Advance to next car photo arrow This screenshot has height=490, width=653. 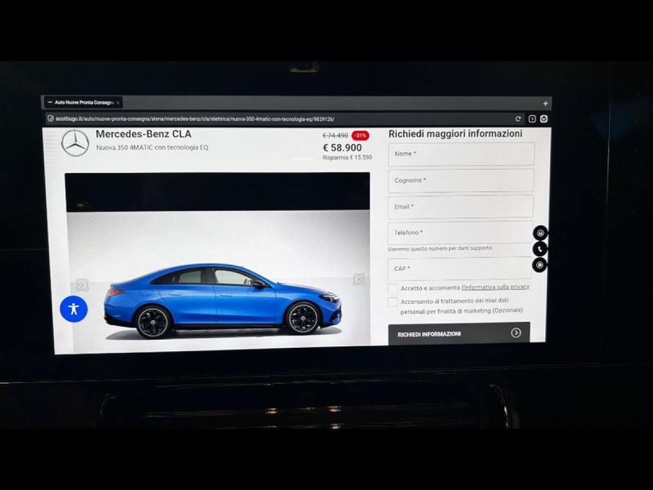coord(359,280)
